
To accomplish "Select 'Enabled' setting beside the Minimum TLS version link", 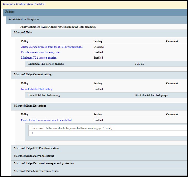I will (x=98, y=58).
